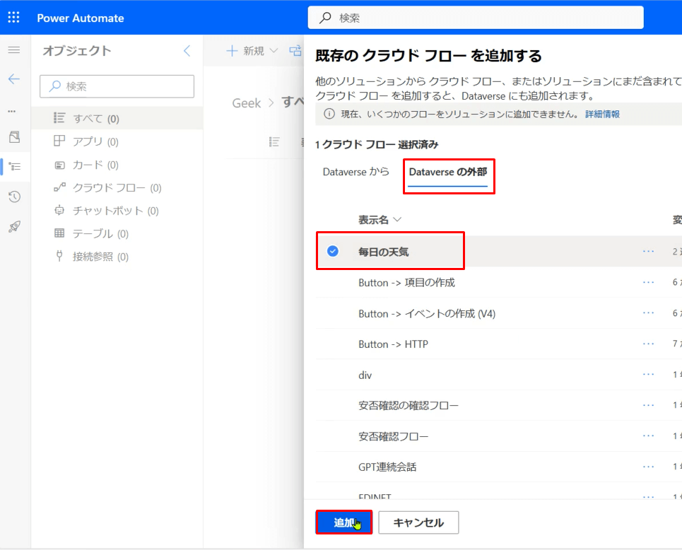The width and height of the screenshot is (682, 550).
Task: Open more options for GPT連続会話
Action: [x=649, y=467]
